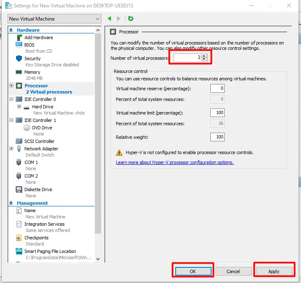Viewport: 301px width, 283px height.
Task: Click 'New Virtual Machine.vhdx' text
Action: (59, 113)
